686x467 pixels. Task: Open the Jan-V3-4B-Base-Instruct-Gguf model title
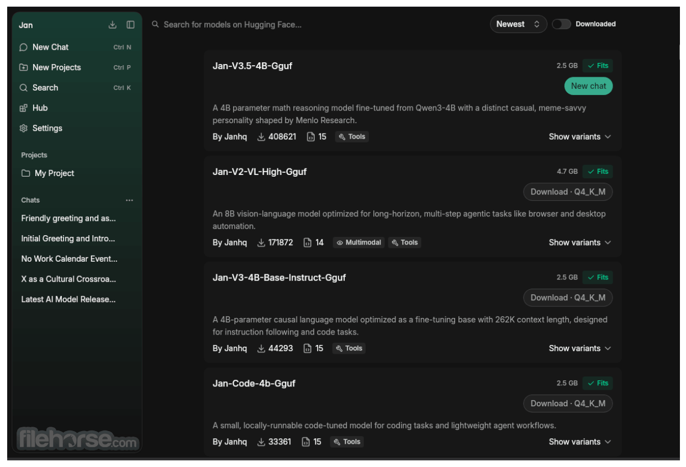pyautogui.click(x=279, y=278)
